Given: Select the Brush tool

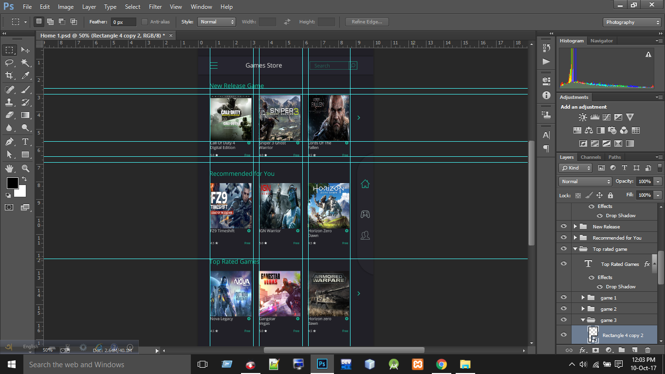Looking at the screenshot, I should coord(25,90).
